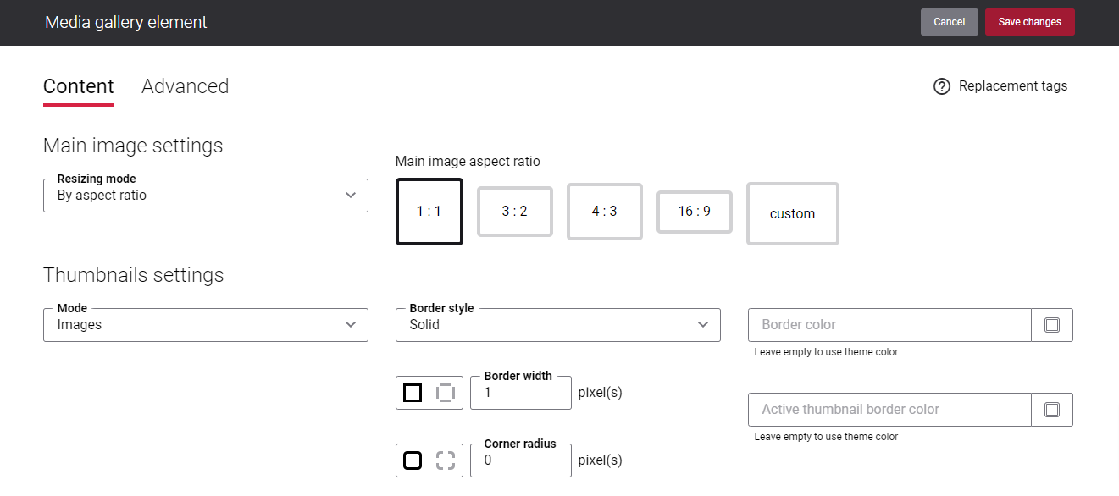The height and width of the screenshot is (496, 1119).
Task: Select uniform border width icon
Action: 413,393
